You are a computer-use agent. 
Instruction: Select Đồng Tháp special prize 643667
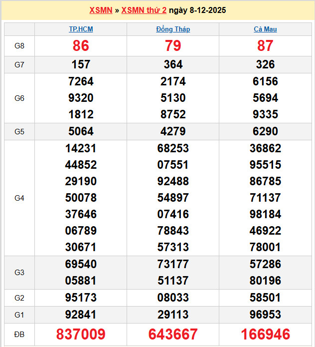click(173, 334)
